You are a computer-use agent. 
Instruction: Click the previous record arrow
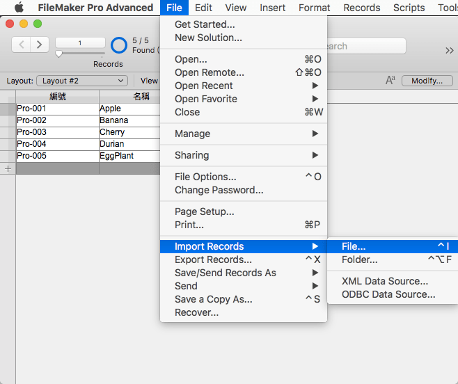(22, 45)
